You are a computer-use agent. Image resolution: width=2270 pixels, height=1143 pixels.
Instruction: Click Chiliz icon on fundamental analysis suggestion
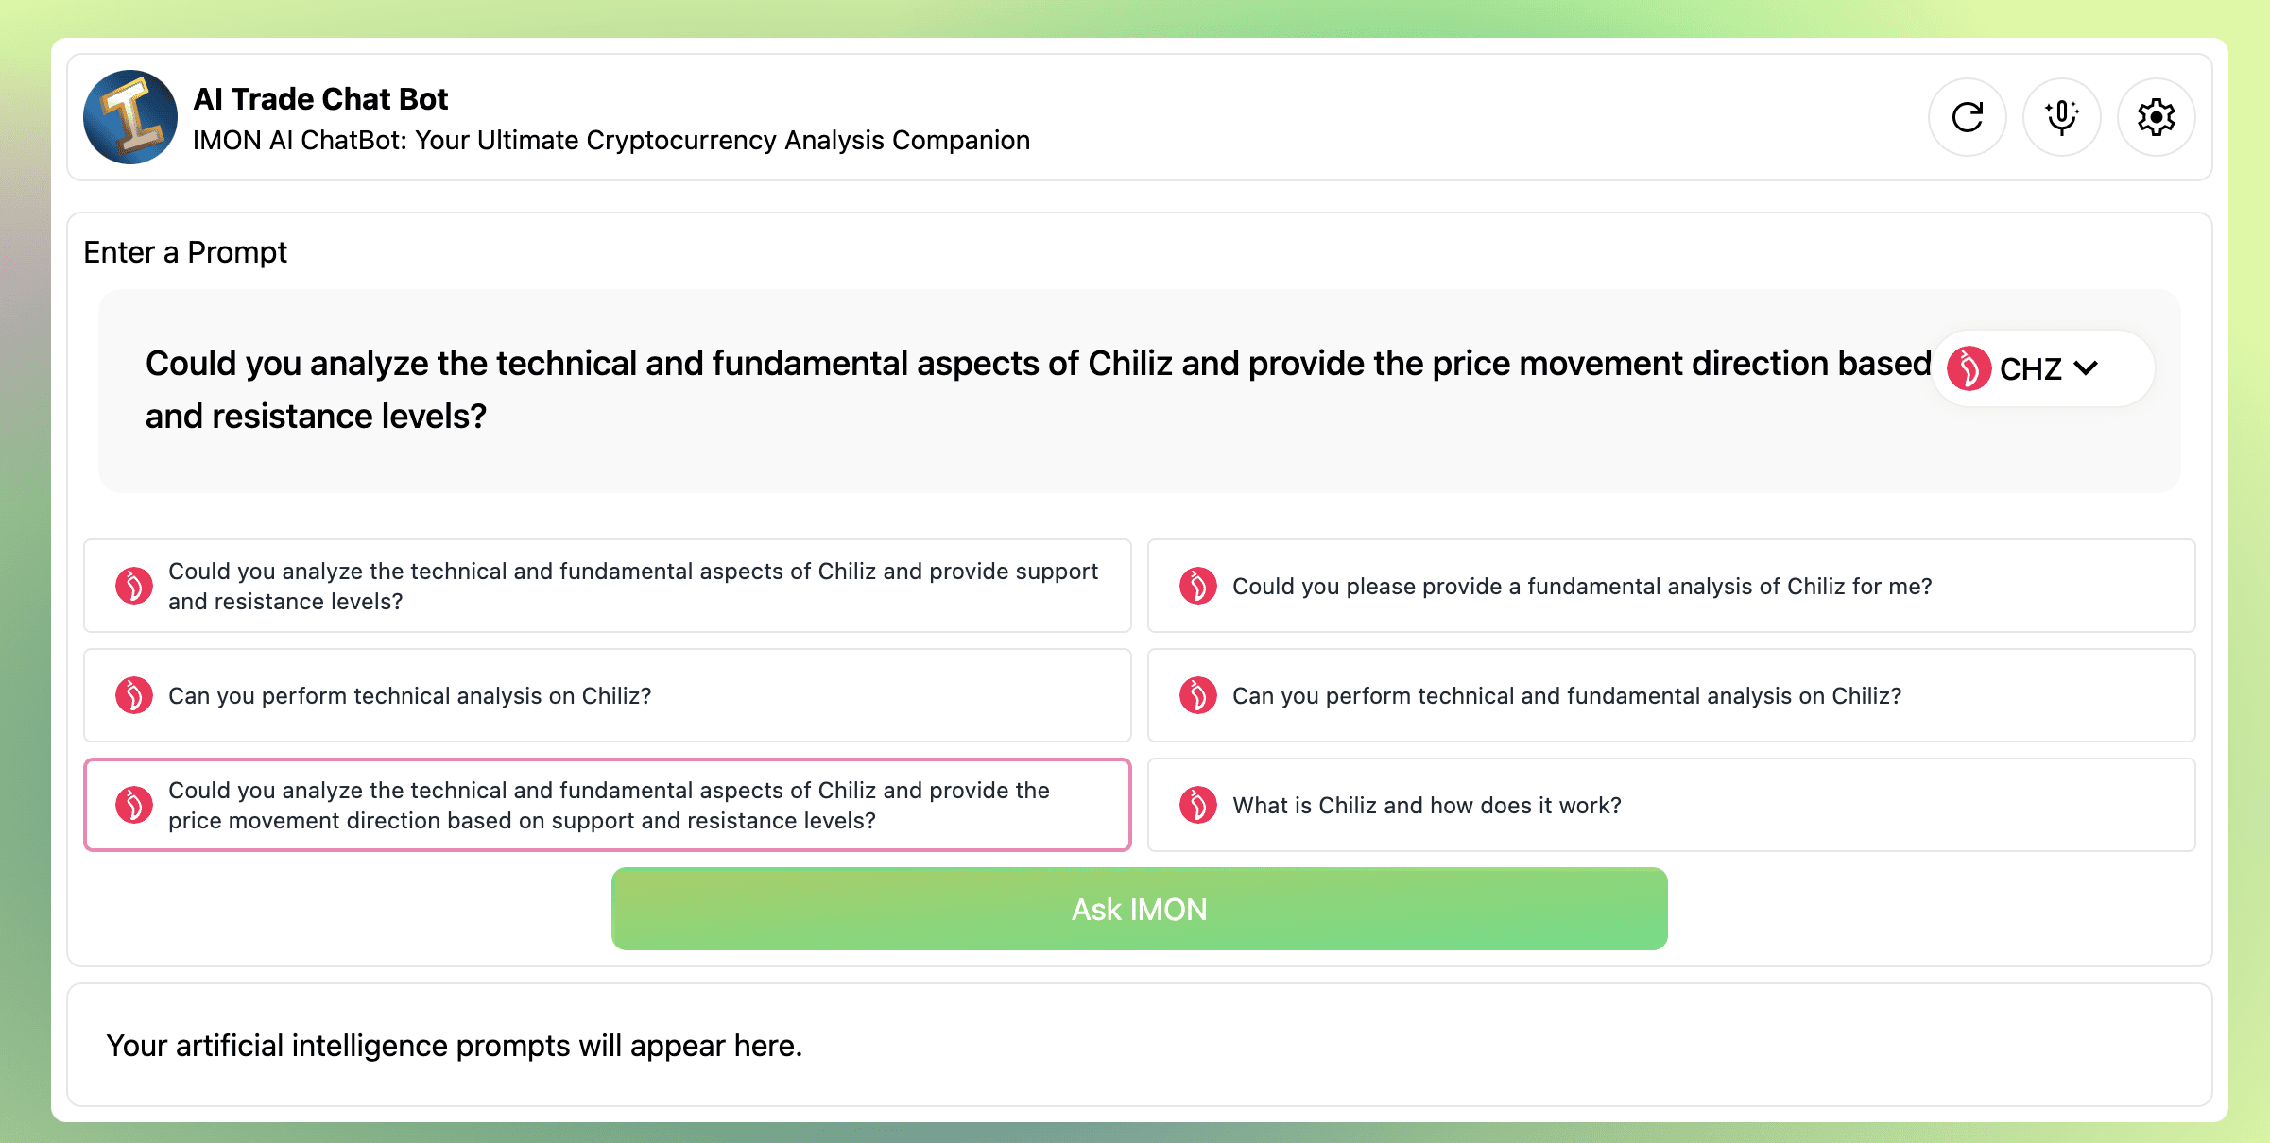coord(1197,586)
